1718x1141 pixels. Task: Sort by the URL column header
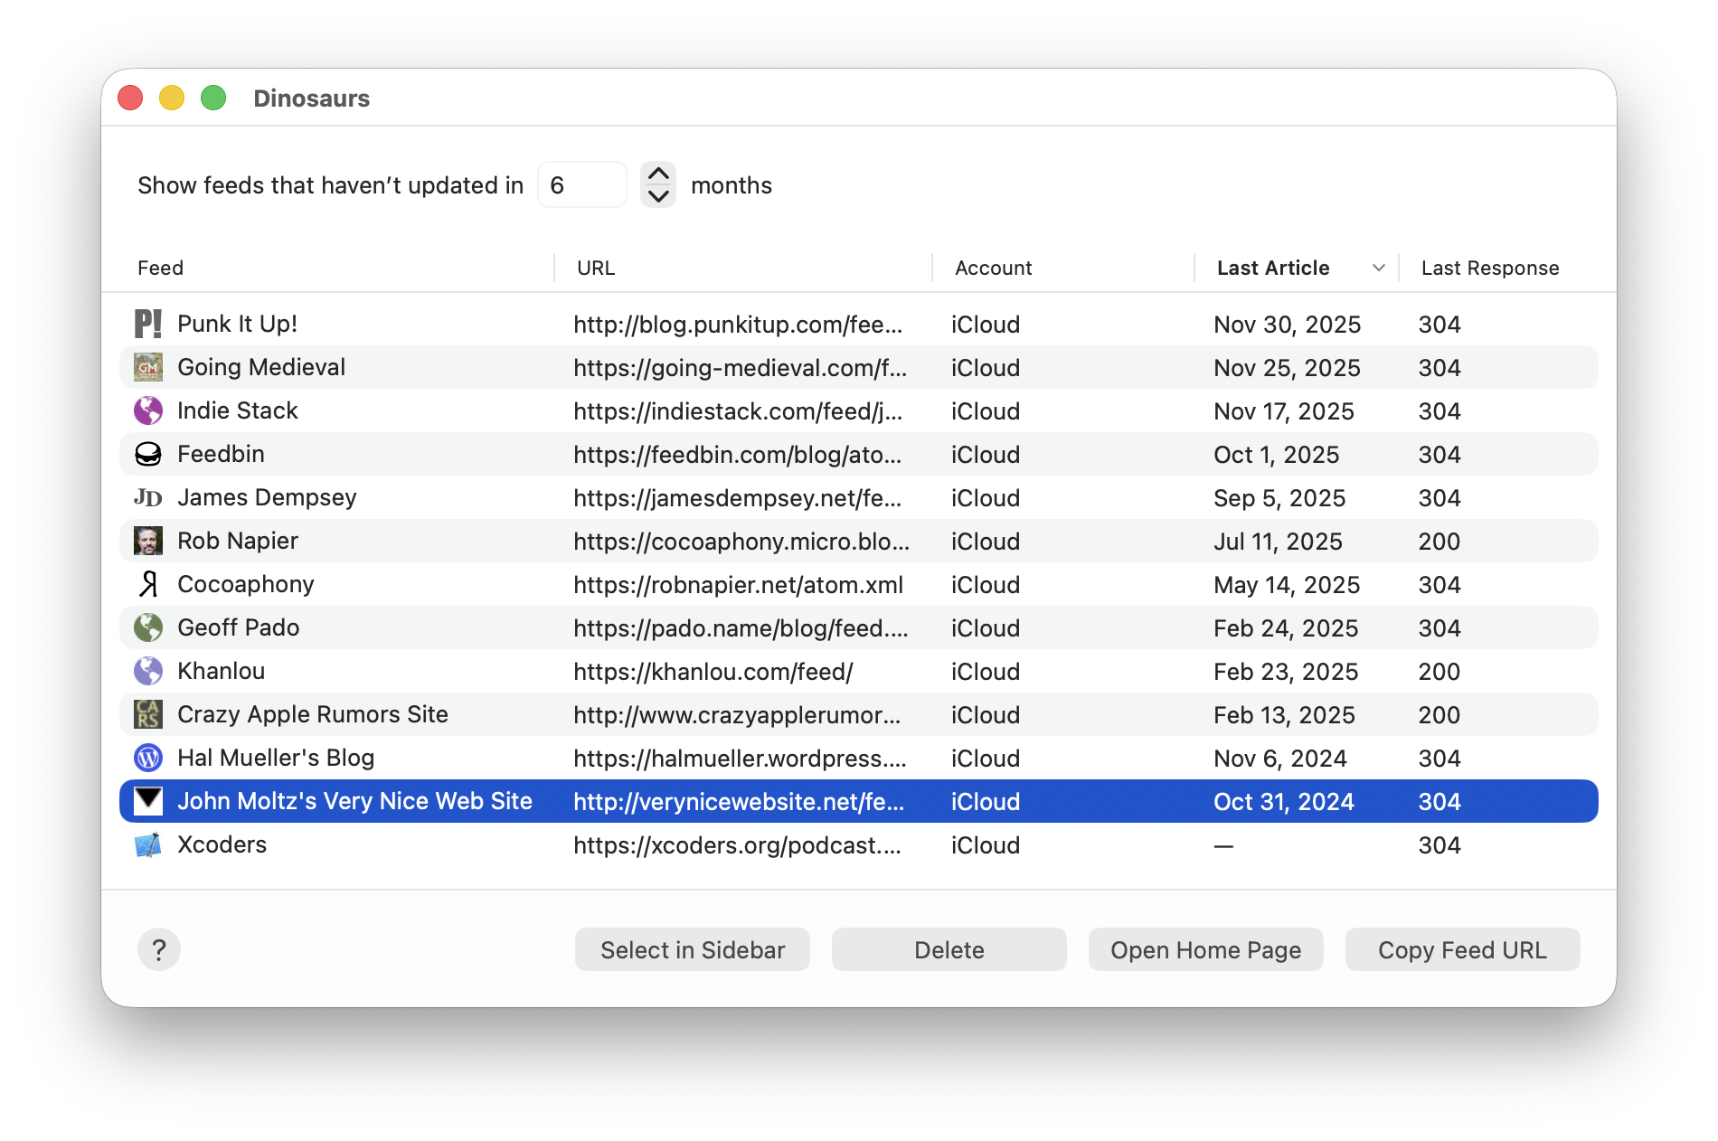click(596, 268)
